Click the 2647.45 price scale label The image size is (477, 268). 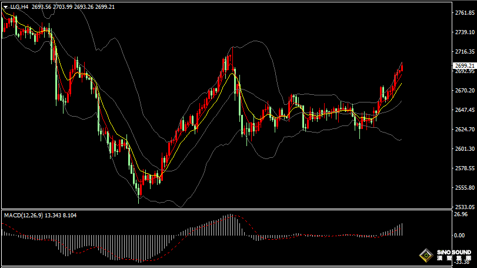click(465, 110)
